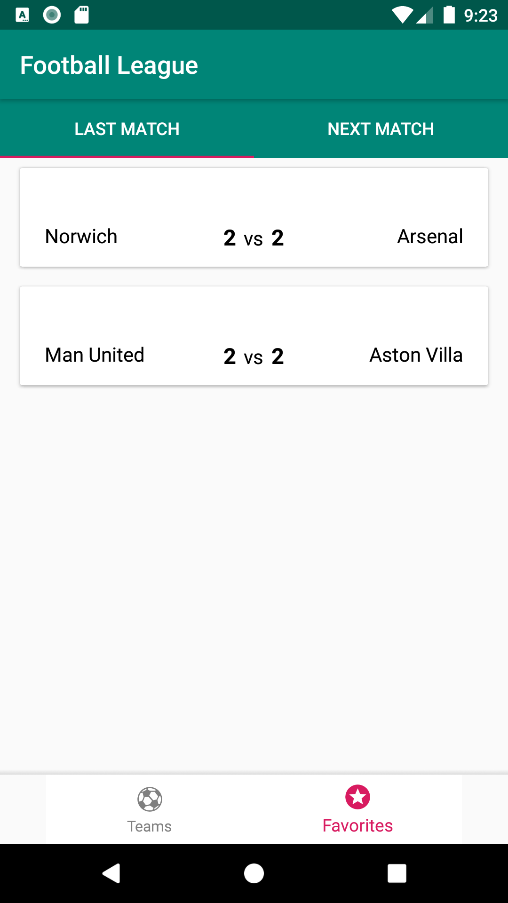The image size is (508, 903).
Task: Tap the Wi-Fi status icon
Action: (x=402, y=15)
